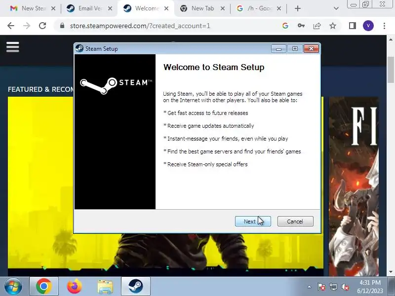Open the Windows Start menu
395x296 pixels.
pos(13,287)
